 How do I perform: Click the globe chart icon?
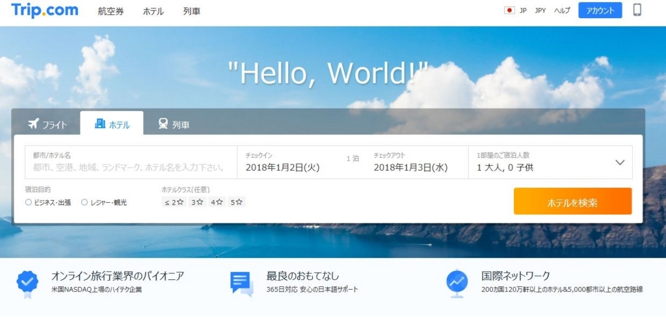(457, 283)
